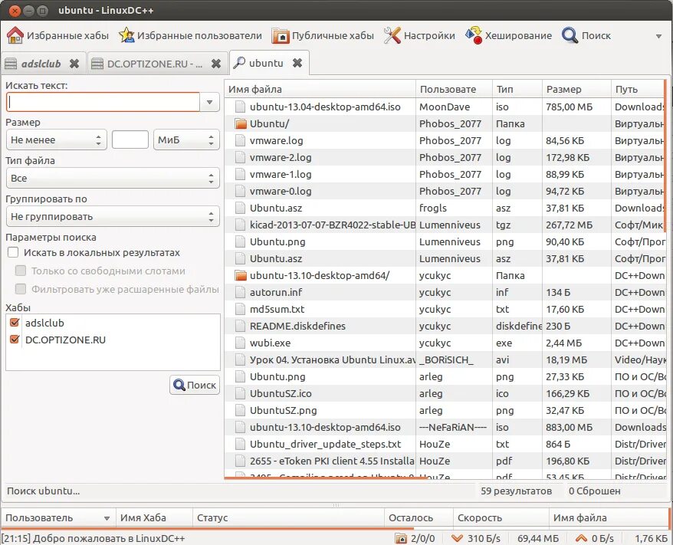Screen dimensions: 673x545
Task: Open Избранные пользователи list
Action: [x=191, y=34]
